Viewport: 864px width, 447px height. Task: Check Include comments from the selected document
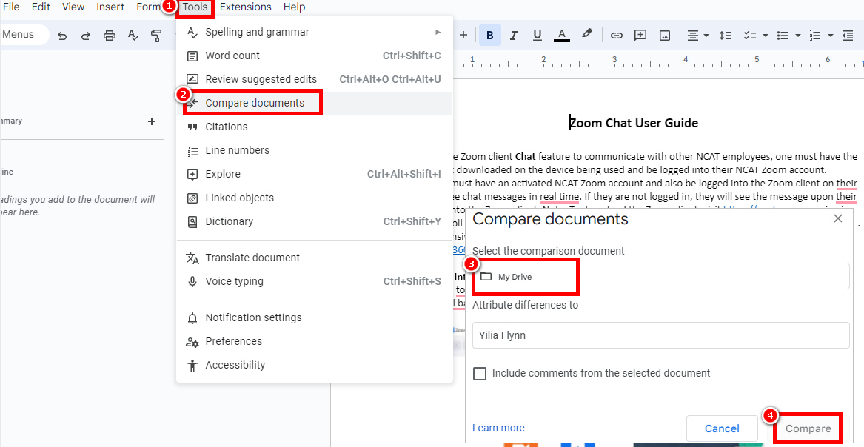(480, 374)
